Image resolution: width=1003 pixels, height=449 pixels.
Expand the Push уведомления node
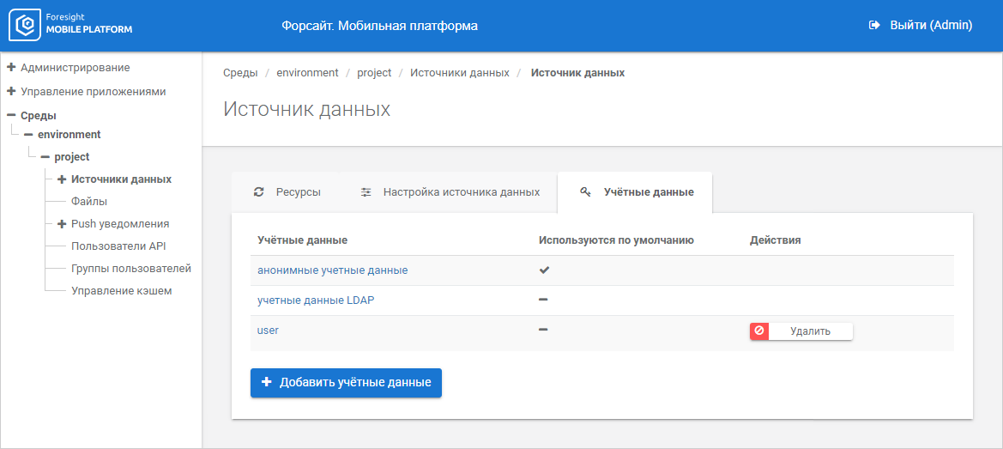tap(62, 224)
